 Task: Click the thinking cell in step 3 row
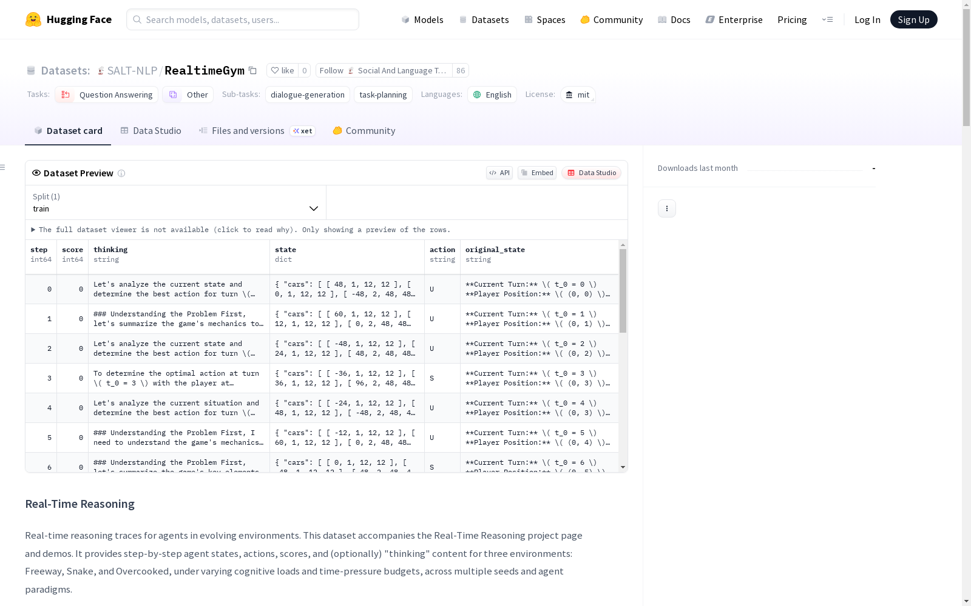[x=179, y=378]
